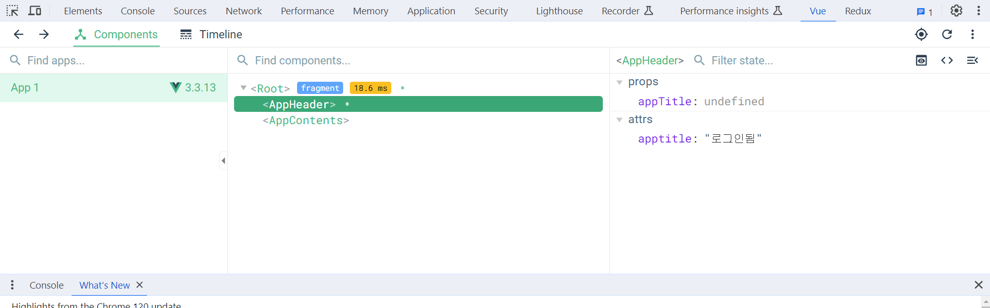
Task: Go back with the left arrow
Action: point(18,34)
